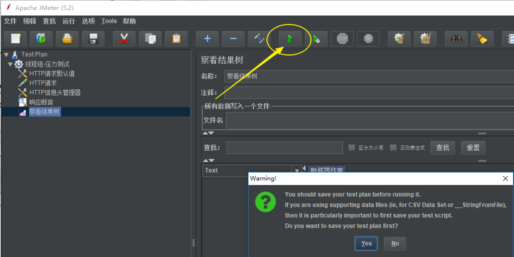Image resolution: width=514 pixels, height=257 pixels.
Task: Click the Clear gear-broom icon
Action: [x=399, y=38]
